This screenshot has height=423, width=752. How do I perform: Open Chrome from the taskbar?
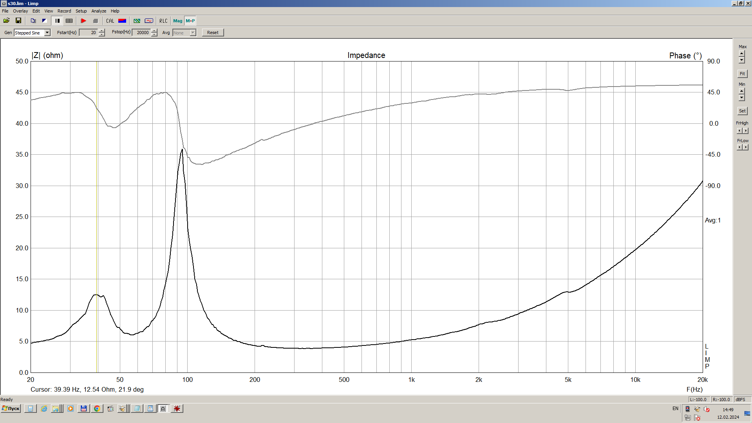point(97,409)
